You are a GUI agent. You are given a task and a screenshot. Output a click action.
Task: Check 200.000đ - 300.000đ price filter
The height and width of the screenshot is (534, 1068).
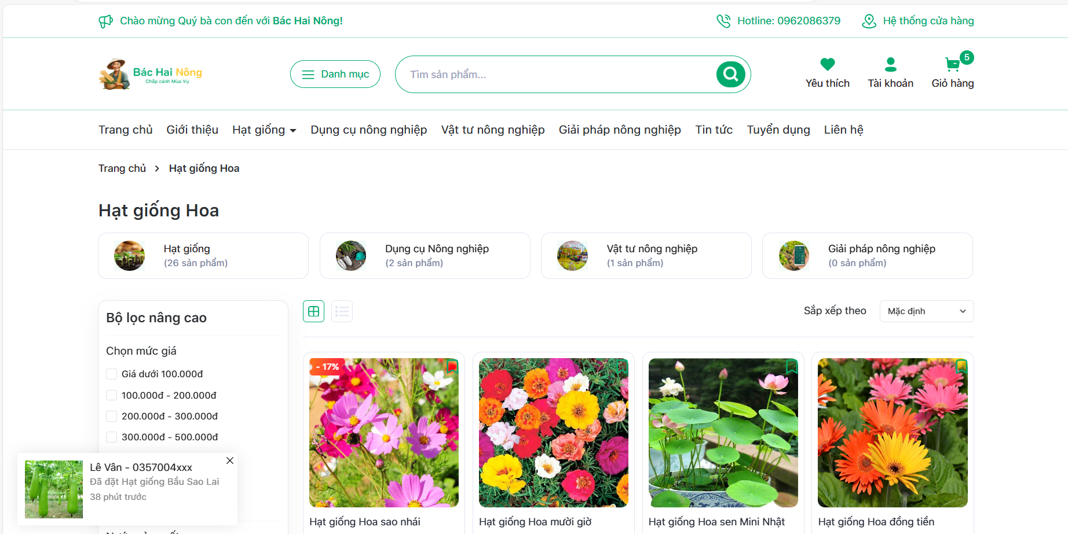coord(112,416)
